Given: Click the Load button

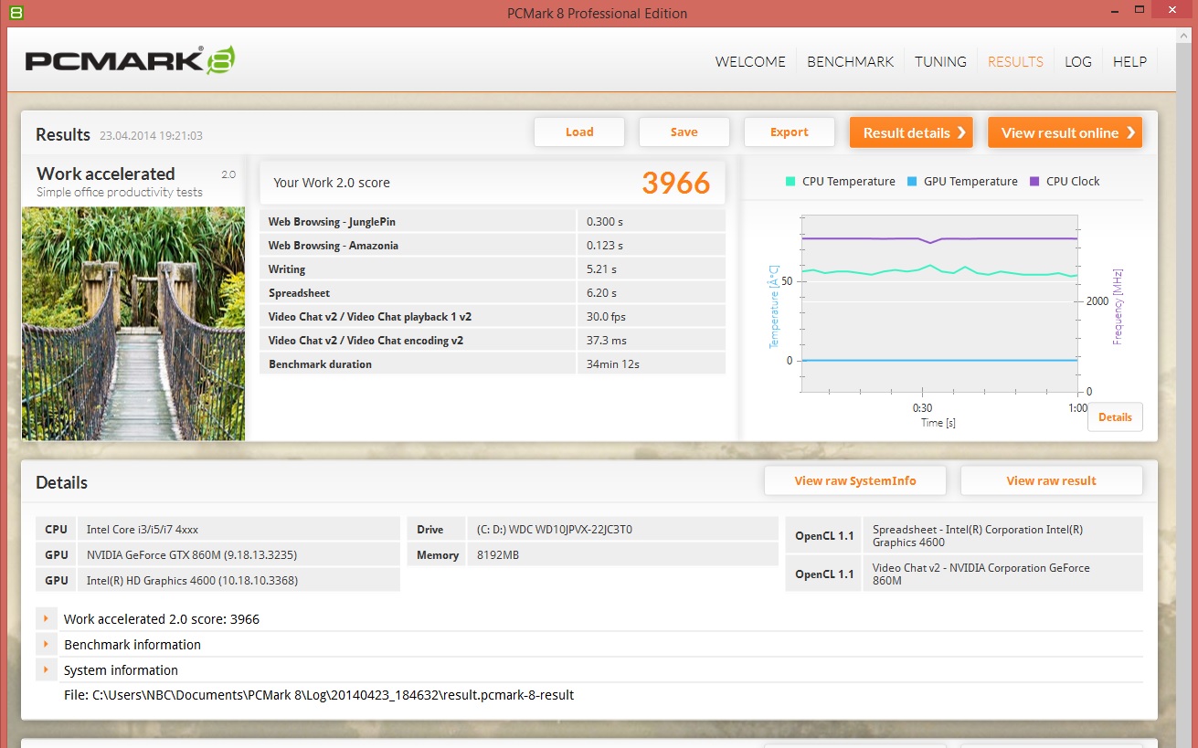Looking at the screenshot, I should point(579,132).
